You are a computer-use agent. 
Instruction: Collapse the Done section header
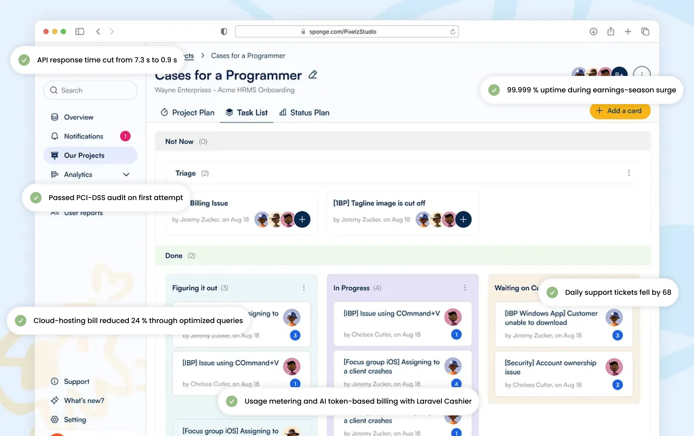[x=174, y=255]
